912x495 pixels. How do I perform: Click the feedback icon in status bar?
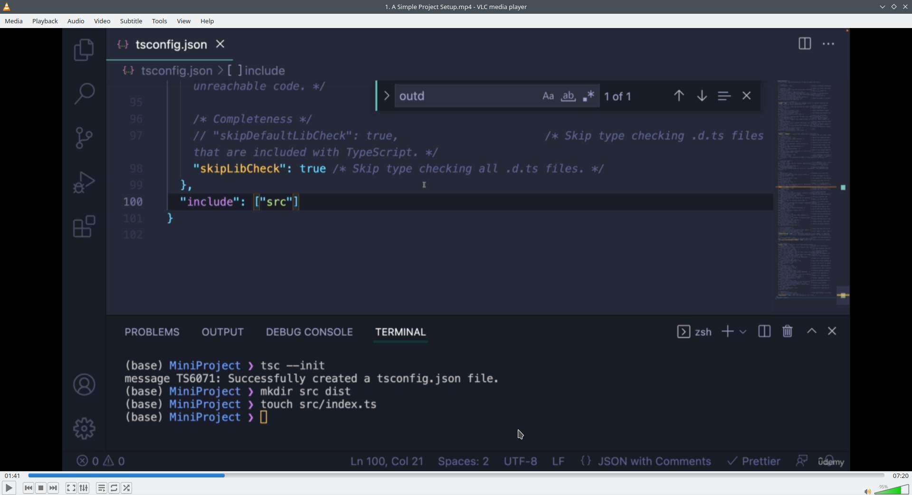point(802,461)
